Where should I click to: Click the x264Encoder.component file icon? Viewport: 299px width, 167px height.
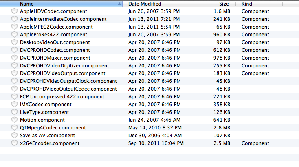15,143
